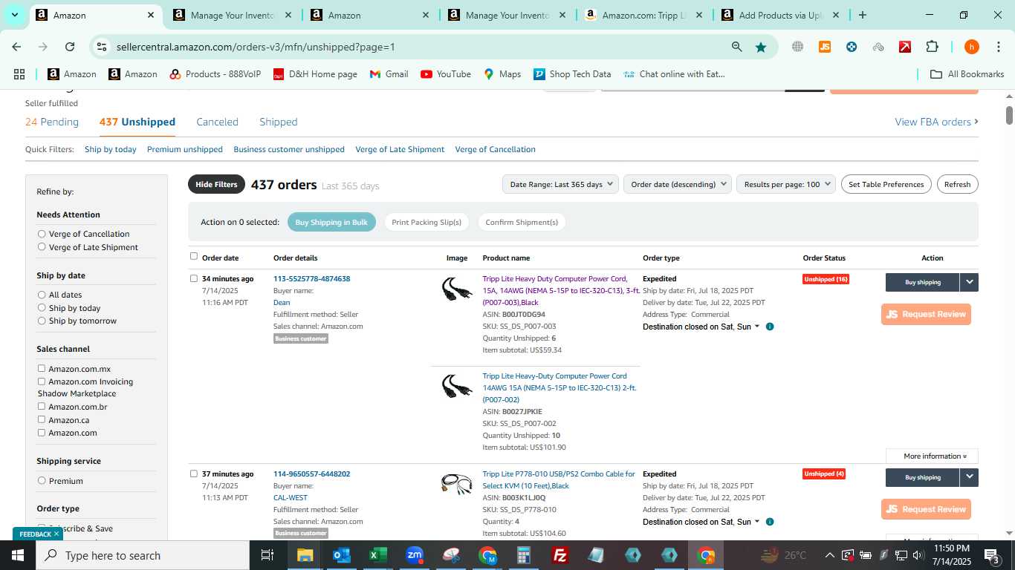1015x570 pixels.
Task: Click the info icon beside first Destination closed
Action: click(770, 327)
